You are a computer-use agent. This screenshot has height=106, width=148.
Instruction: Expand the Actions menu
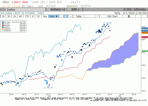(x=55, y=10)
